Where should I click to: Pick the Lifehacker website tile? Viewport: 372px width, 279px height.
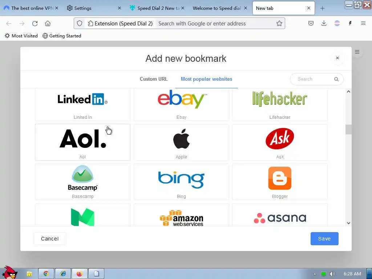[280, 105]
